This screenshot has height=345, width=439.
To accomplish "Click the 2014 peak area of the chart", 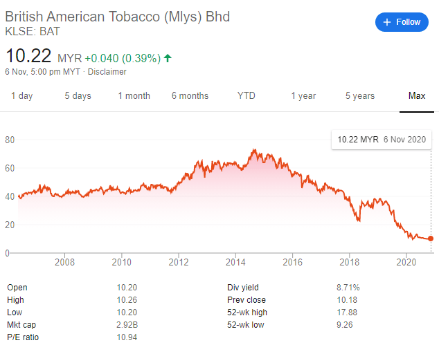I will pos(253,152).
